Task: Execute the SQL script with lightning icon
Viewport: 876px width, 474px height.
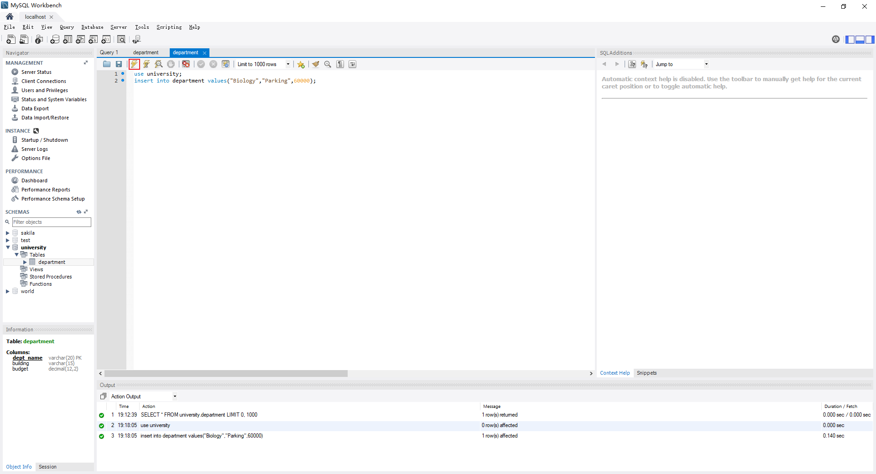Action: [134, 64]
